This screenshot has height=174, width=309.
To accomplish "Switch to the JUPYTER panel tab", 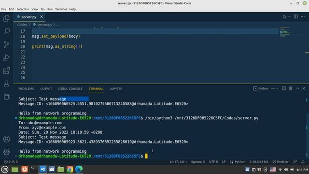I will click(x=116, y=89).
